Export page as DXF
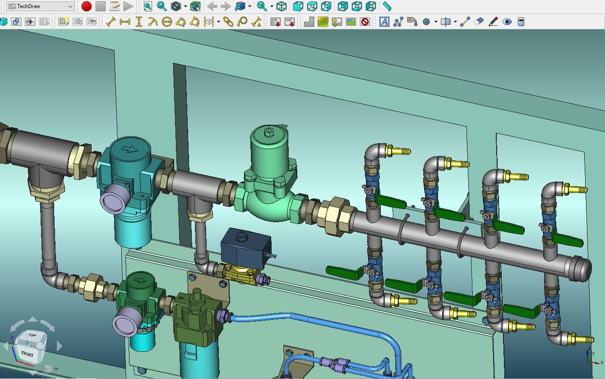 (x=290, y=22)
